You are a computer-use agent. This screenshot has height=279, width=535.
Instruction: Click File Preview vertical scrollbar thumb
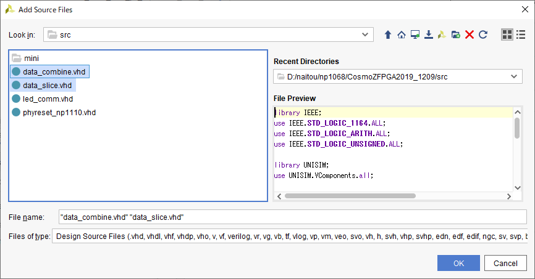[x=517, y=128]
